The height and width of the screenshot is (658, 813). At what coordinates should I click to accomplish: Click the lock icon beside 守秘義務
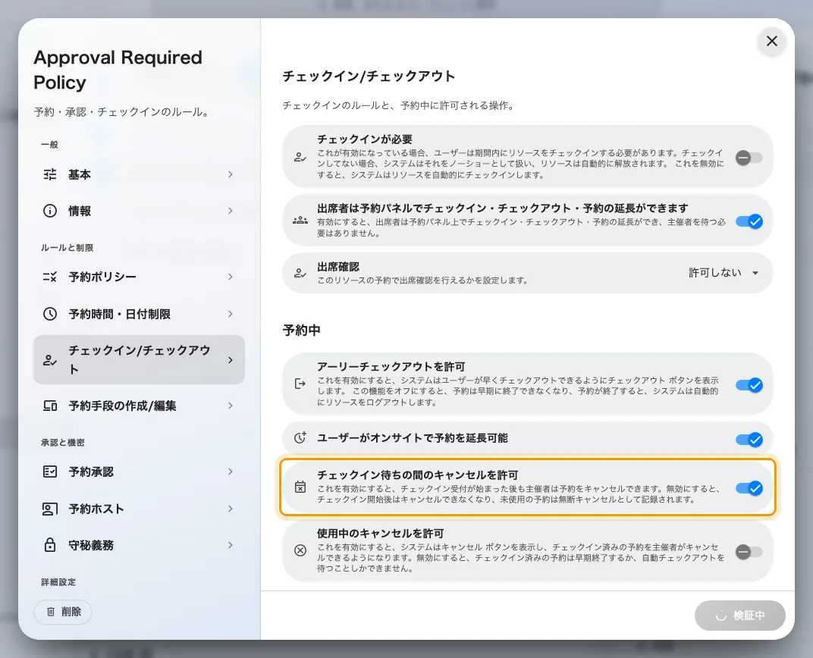(50, 545)
